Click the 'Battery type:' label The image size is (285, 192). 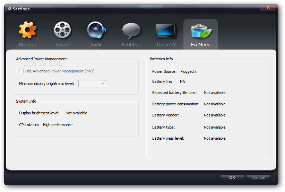tap(163, 127)
